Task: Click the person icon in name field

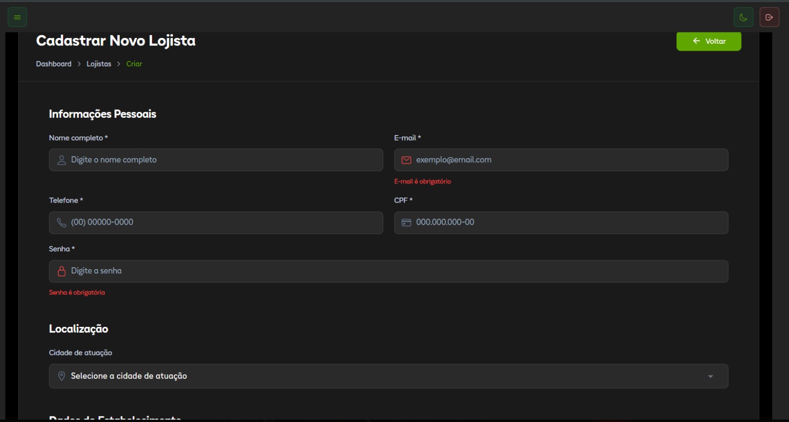Action: [62, 160]
